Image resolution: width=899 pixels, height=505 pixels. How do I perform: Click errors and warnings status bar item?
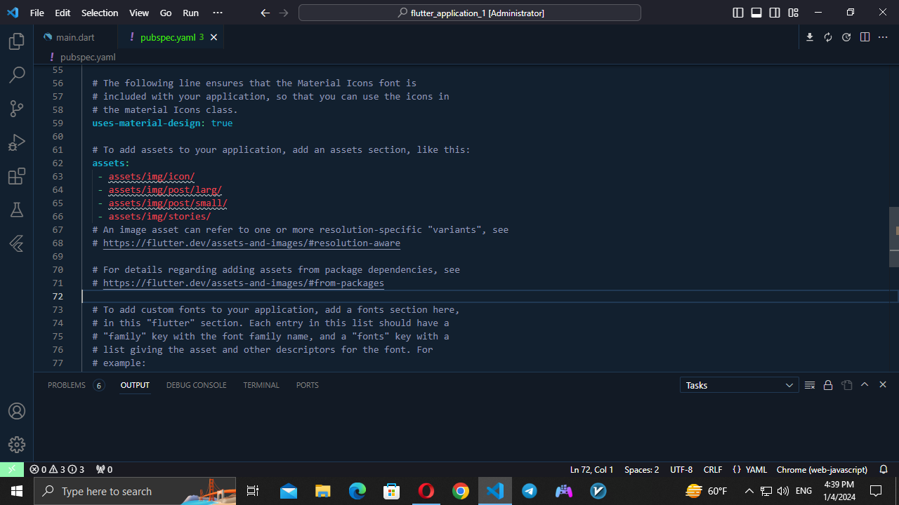coord(57,469)
